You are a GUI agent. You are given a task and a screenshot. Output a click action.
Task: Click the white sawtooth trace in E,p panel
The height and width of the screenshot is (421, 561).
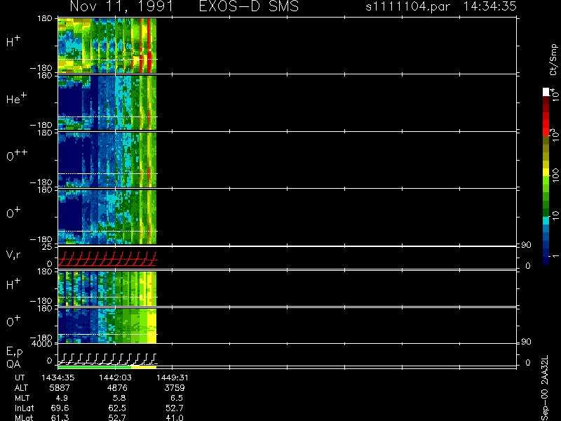[107, 359]
